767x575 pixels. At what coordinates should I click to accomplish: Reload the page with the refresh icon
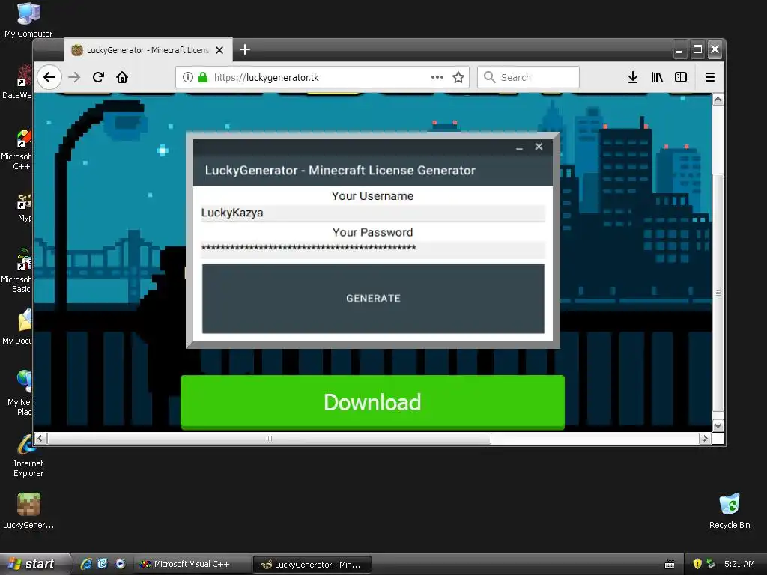click(x=98, y=77)
